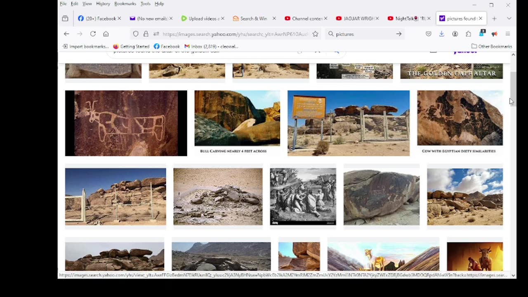The image size is (528, 297).
Task: Open the Firefox hamburger application menu
Action: pos(508,34)
